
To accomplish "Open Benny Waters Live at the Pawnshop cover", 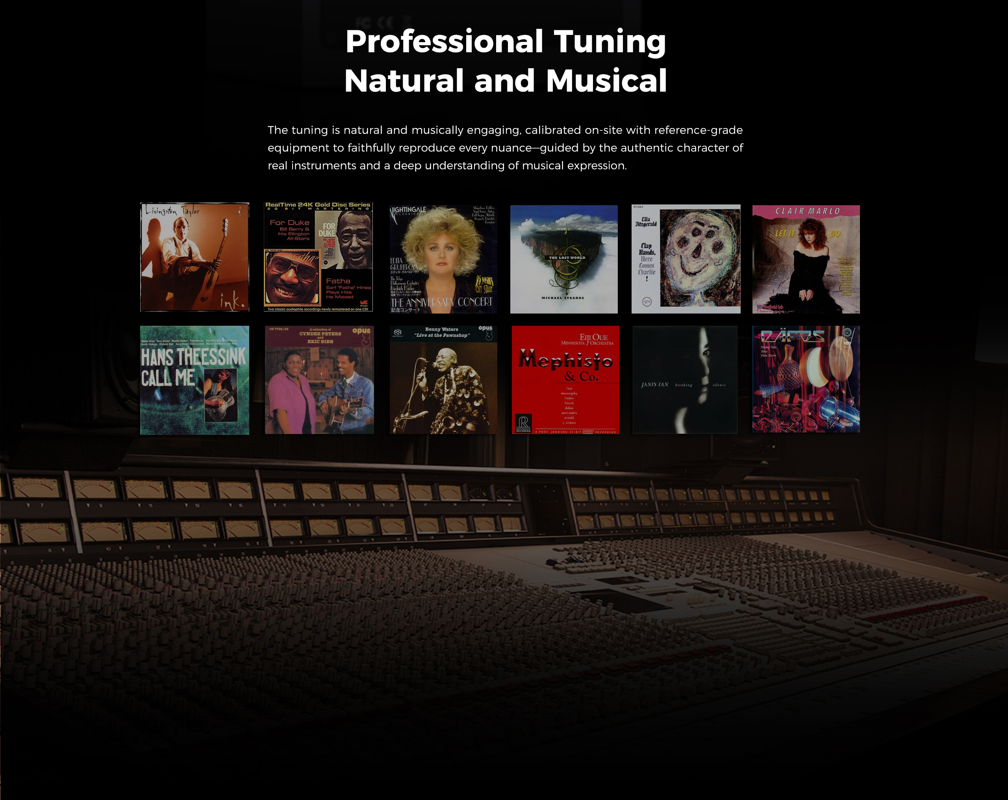I will (443, 380).
